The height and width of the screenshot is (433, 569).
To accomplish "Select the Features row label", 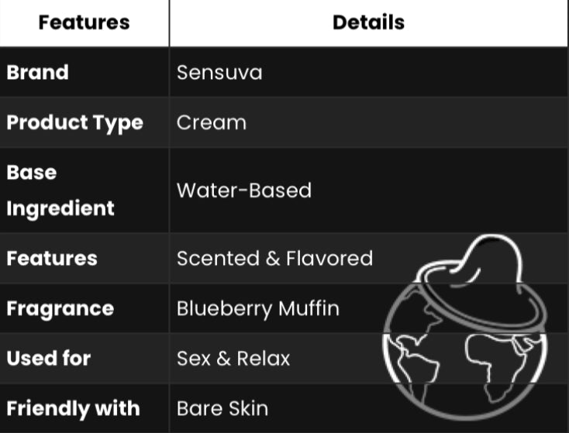I will point(52,258).
